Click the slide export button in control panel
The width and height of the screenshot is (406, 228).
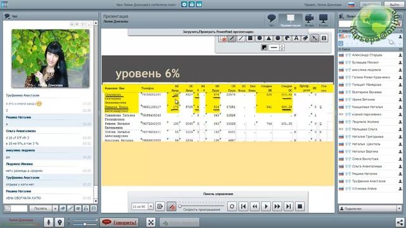tap(160, 206)
